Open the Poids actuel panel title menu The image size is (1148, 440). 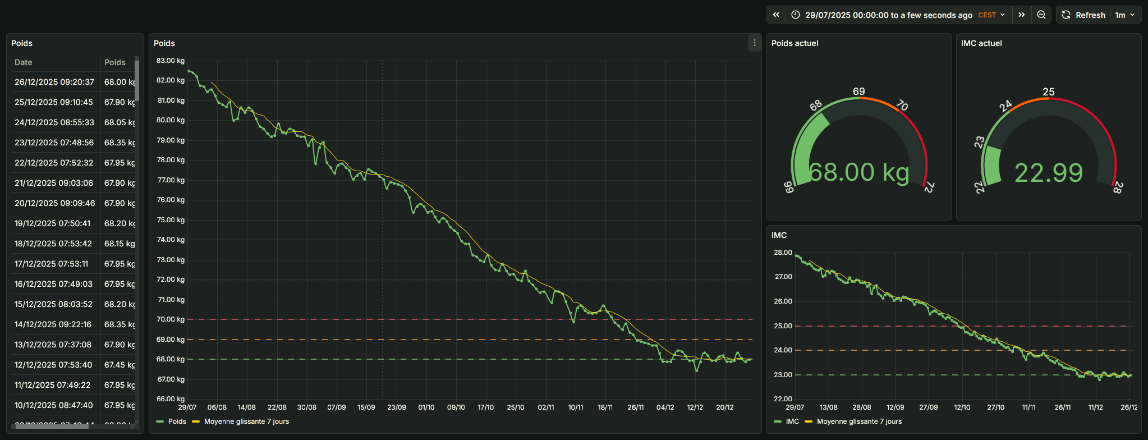[795, 43]
